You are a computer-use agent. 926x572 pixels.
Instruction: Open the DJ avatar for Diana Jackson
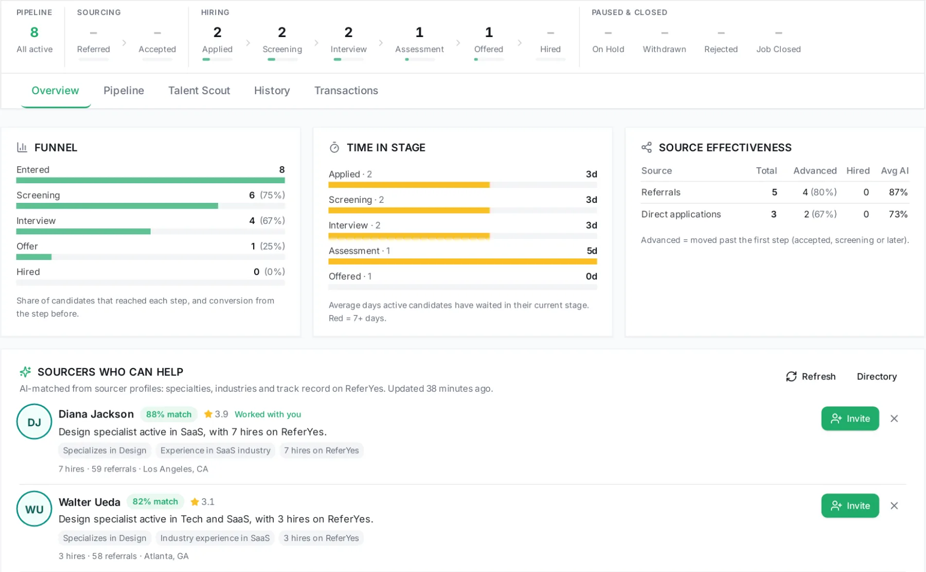pos(34,422)
